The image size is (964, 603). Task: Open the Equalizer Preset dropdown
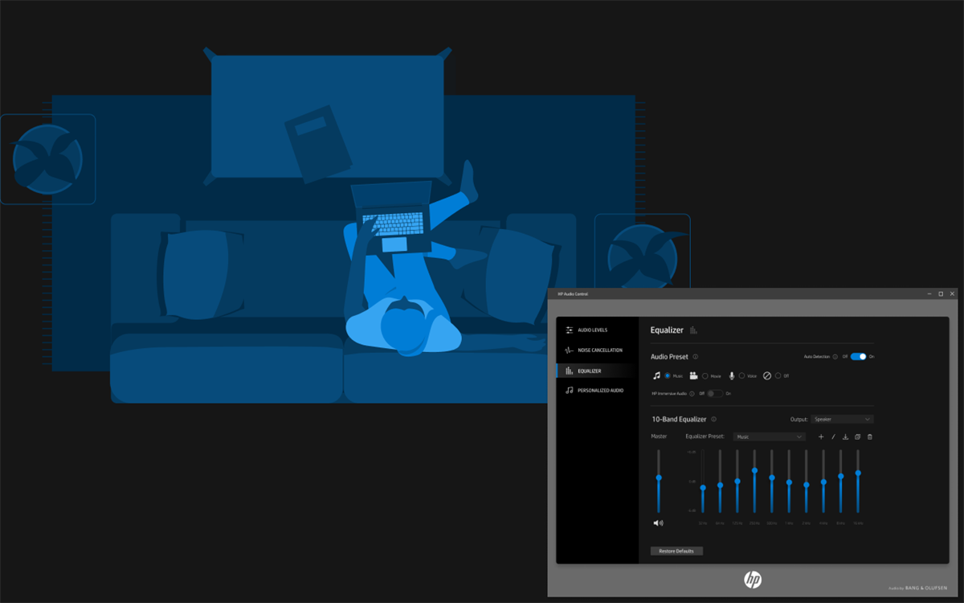[768, 437]
